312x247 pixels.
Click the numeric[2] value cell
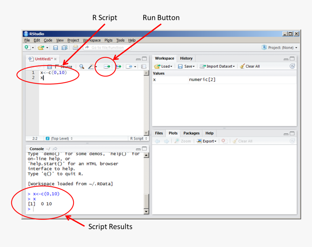tap(202, 80)
